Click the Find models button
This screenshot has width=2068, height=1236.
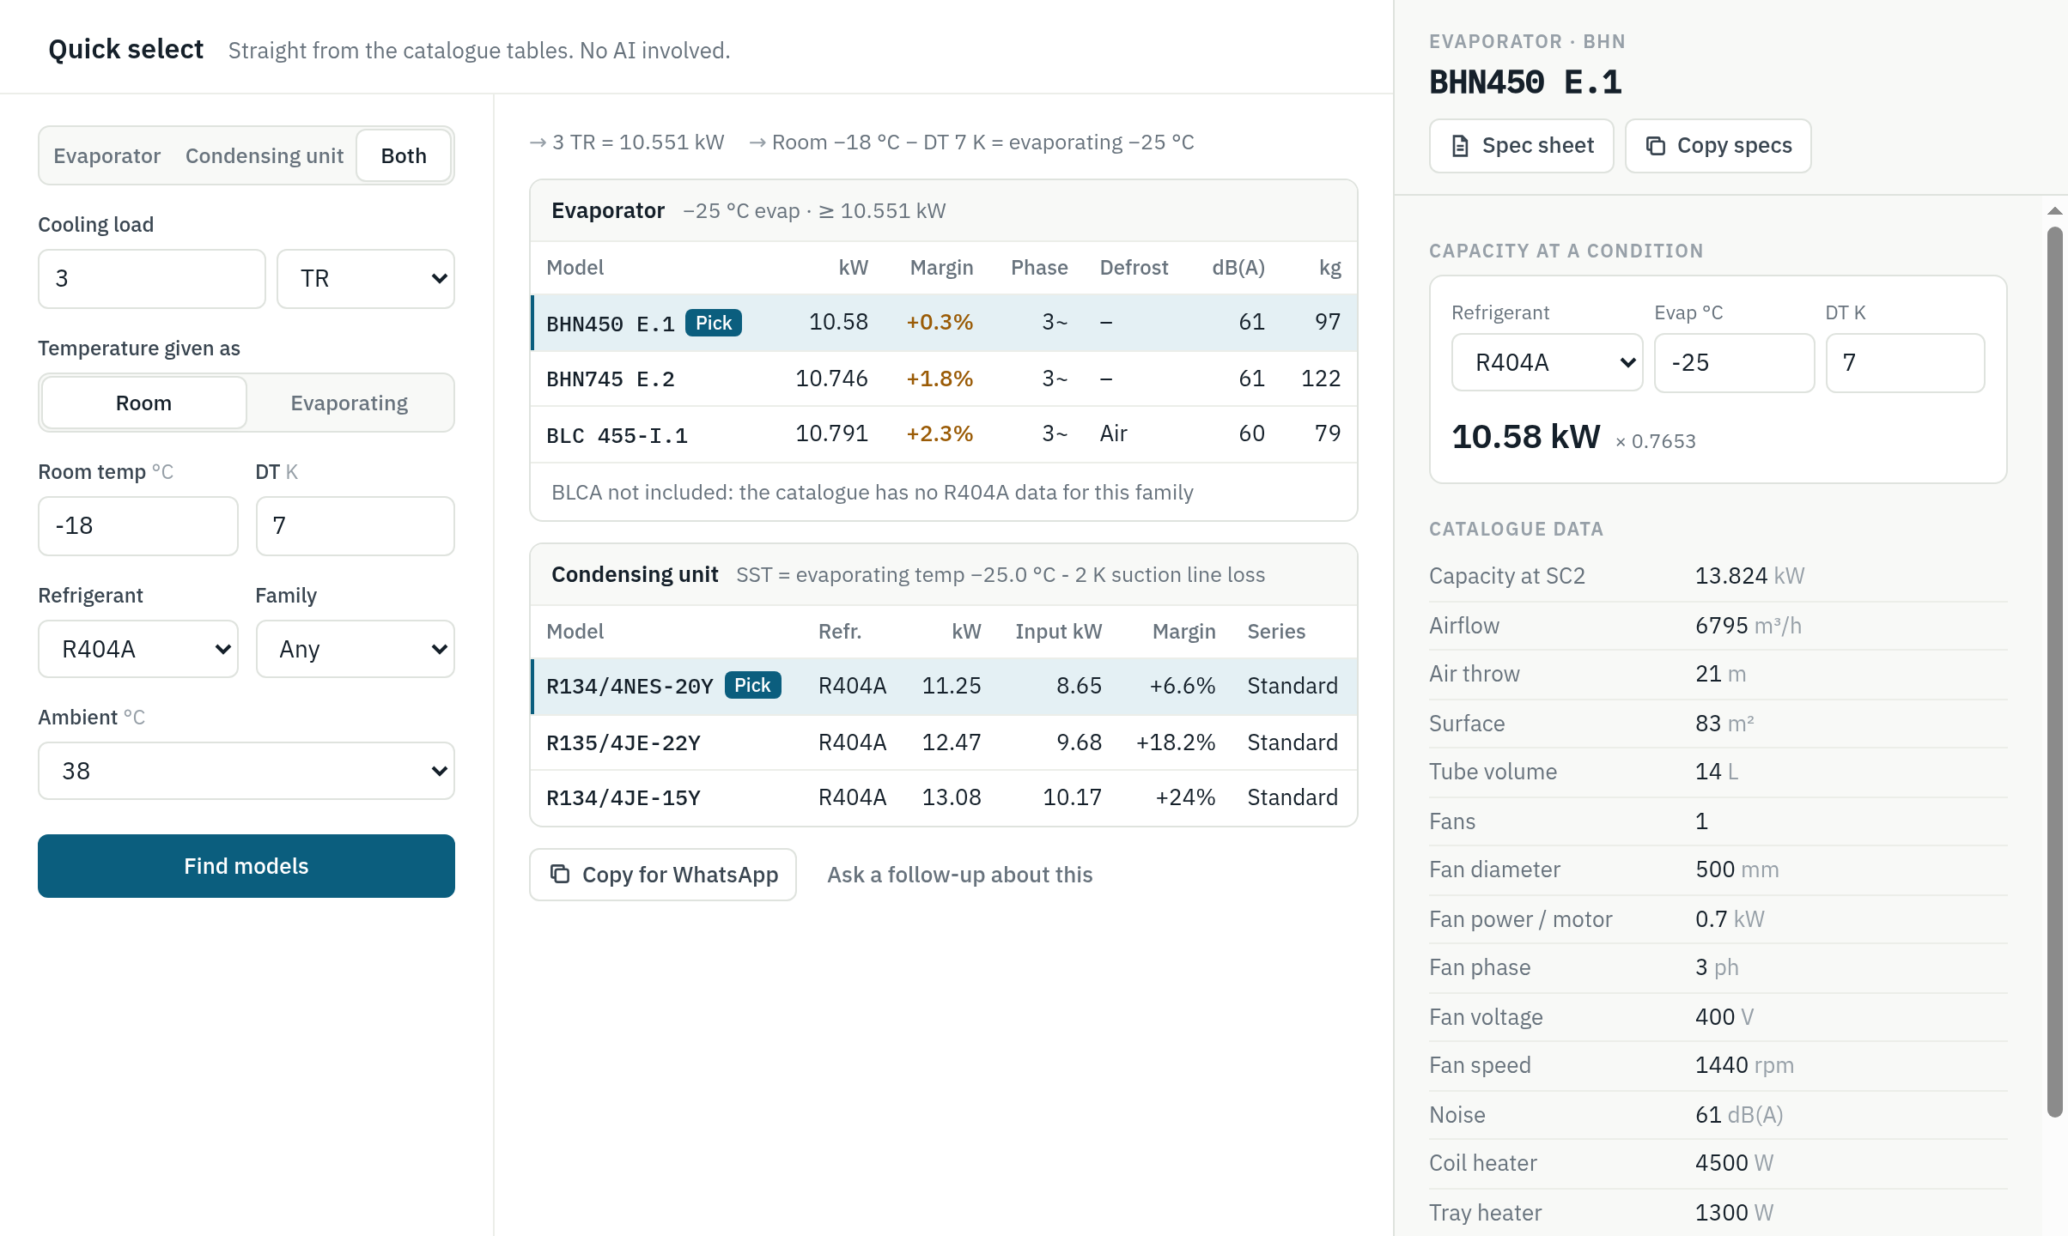click(x=246, y=866)
